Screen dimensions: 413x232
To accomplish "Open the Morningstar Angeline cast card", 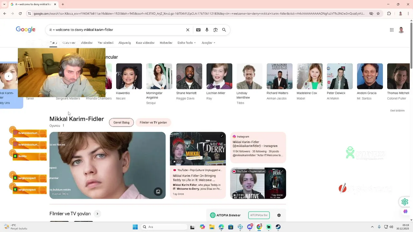I will [159, 84].
